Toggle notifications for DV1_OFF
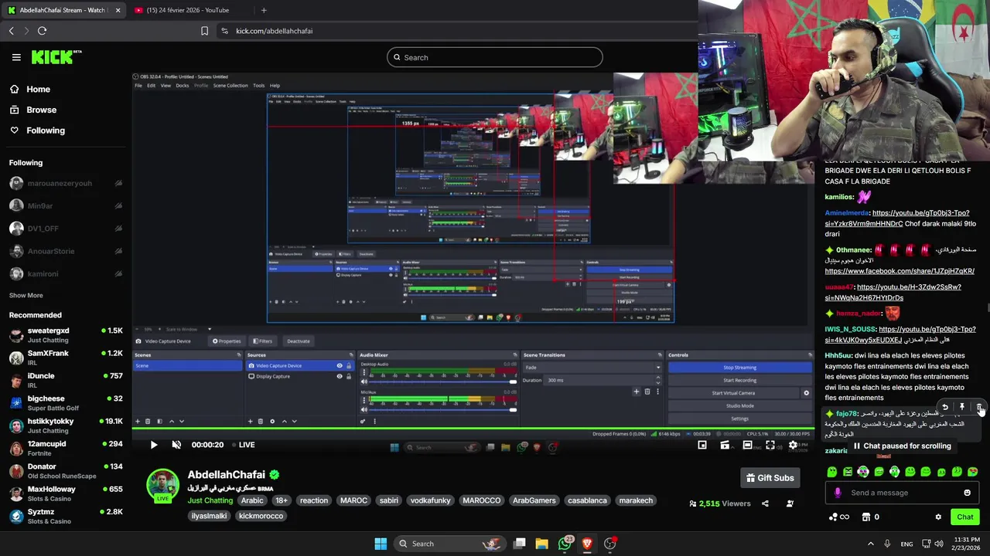 118,229
